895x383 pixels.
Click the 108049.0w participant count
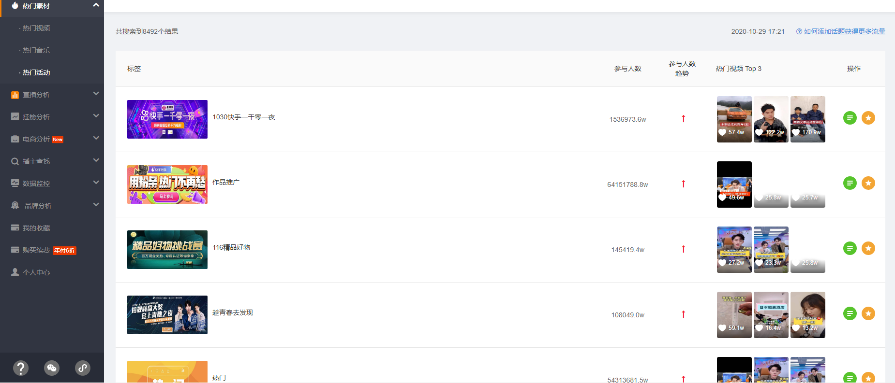click(628, 315)
